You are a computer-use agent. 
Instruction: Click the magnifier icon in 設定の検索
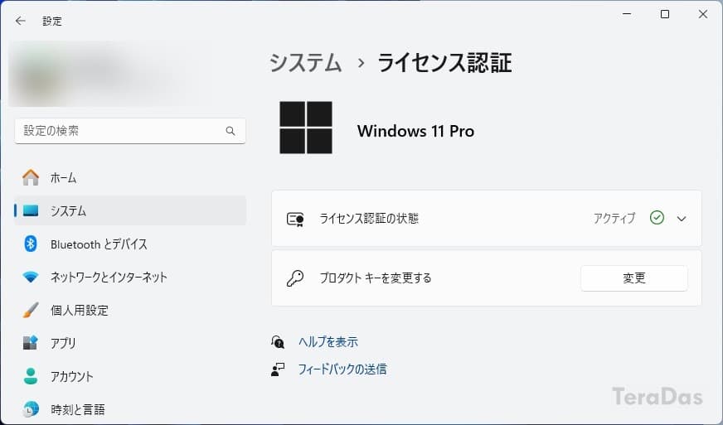coord(230,131)
